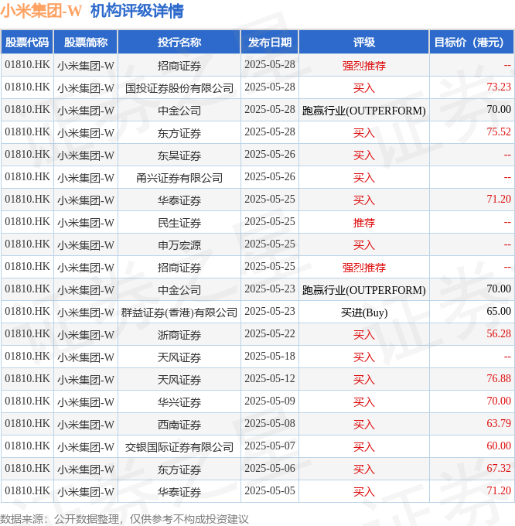This screenshot has width=515, height=526.
Task: Select 买入 rating in 交银国际证券有限公司 row
Action: coord(363,447)
